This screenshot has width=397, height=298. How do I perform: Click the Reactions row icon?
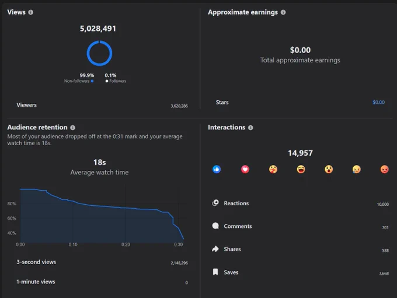(215, 202)
